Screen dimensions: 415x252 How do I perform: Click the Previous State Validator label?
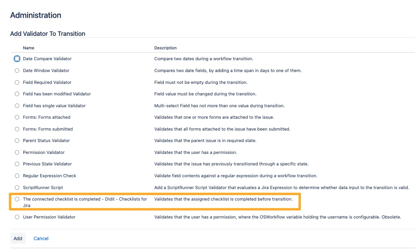pos(47,164)
